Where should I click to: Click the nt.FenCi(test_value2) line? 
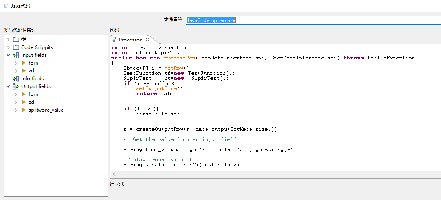tap(183, 165)
